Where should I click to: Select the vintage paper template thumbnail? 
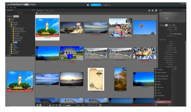tap(96, 79)
